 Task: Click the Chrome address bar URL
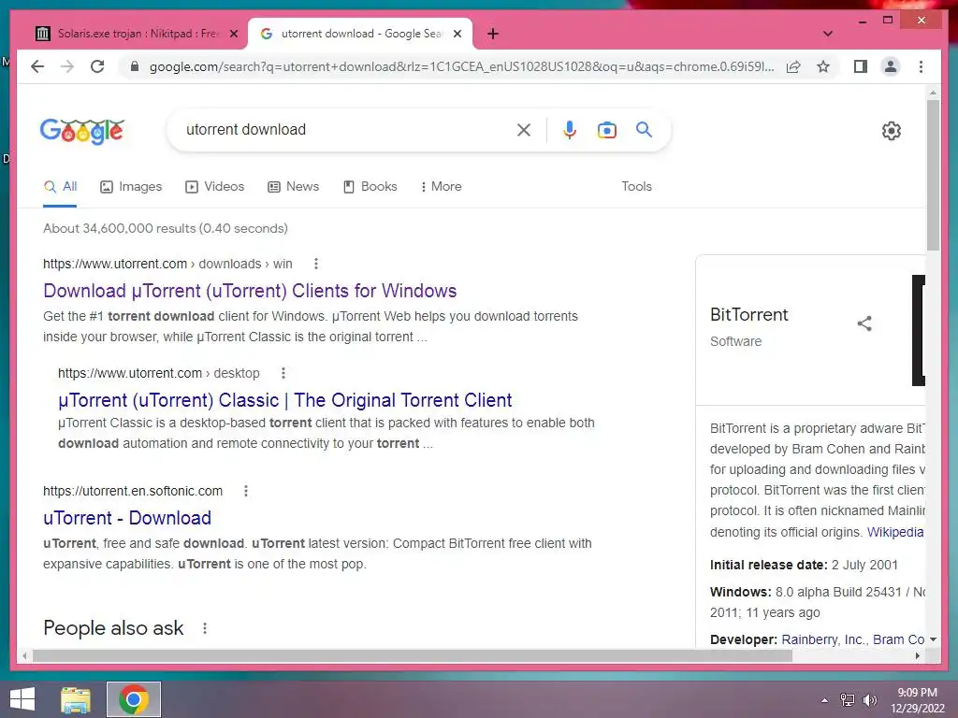point(462,66)
